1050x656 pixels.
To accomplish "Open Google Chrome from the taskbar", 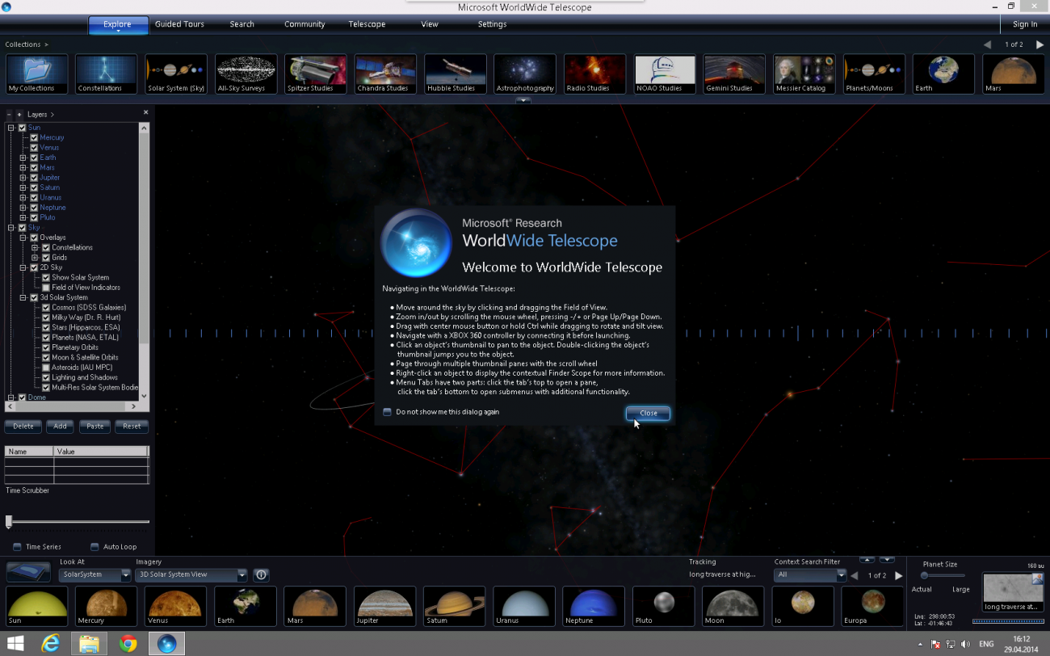I will point(128,644).
